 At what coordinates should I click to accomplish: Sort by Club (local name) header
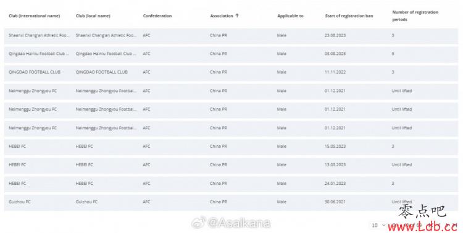click(93, 15)
